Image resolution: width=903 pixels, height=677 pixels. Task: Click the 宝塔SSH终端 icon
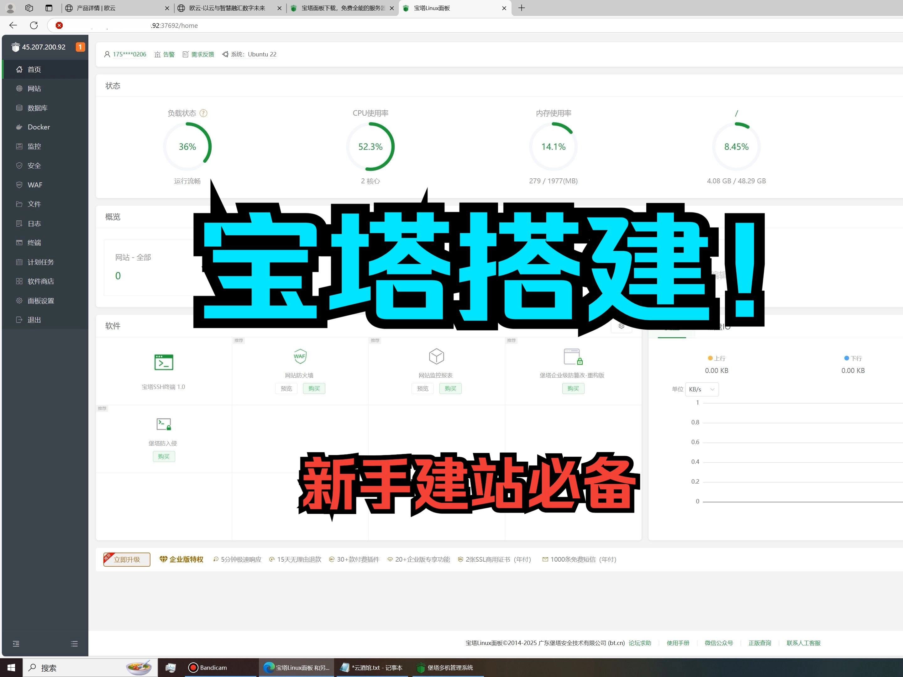[164, 362]
